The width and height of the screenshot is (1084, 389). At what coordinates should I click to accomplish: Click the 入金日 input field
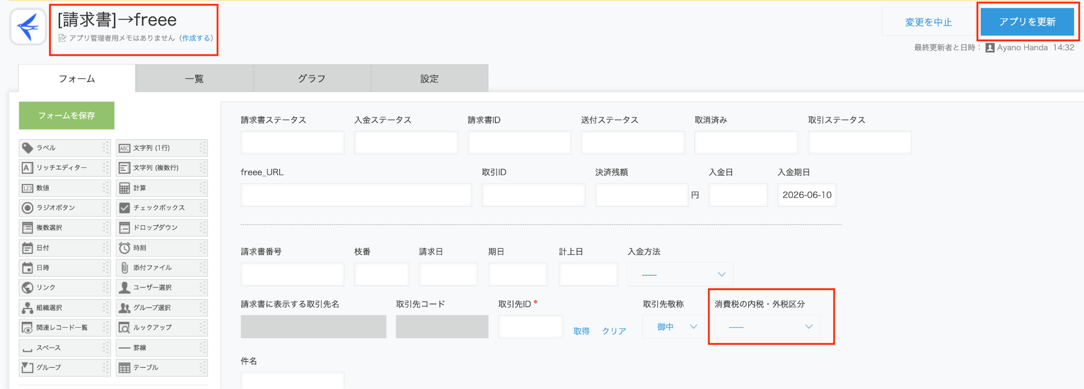pos(738,195)
